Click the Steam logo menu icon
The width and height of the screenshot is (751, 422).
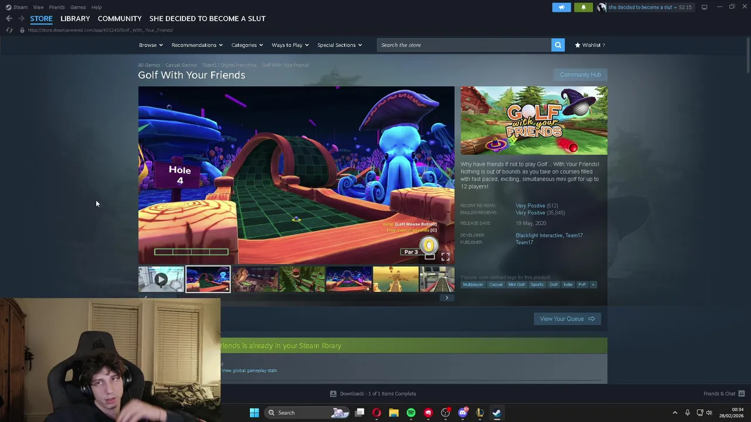click(x=8, y=7)
